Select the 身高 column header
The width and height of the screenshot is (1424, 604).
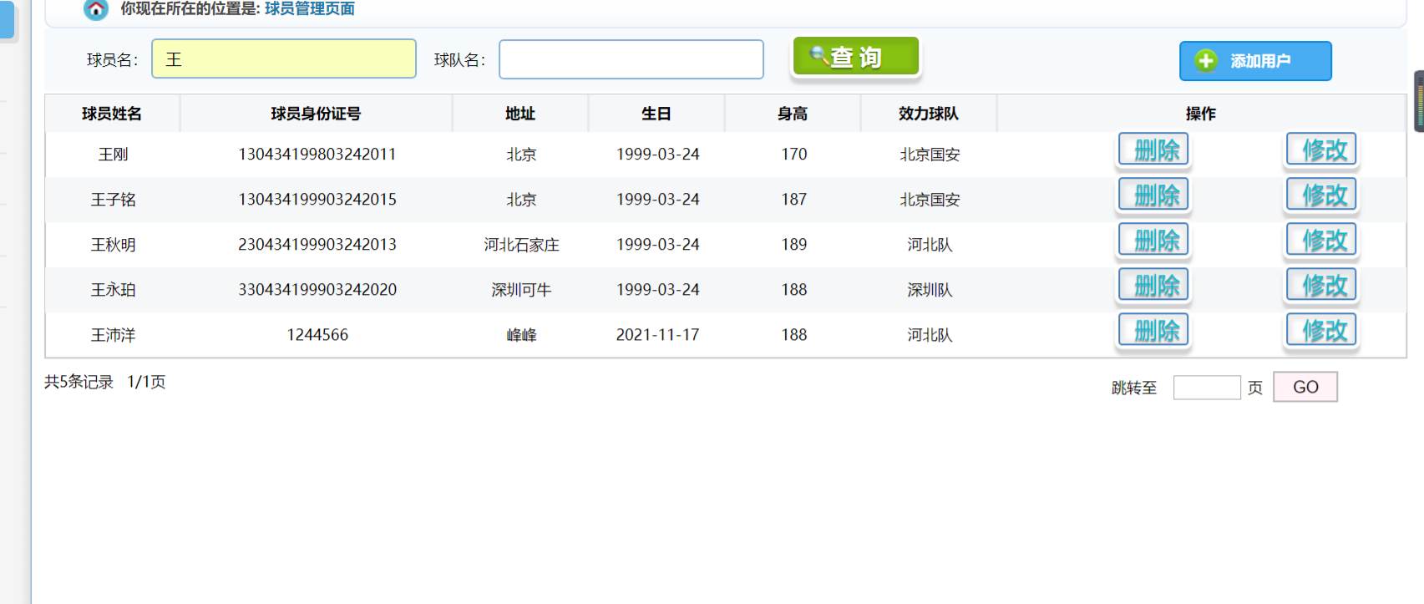click(793, 114)
